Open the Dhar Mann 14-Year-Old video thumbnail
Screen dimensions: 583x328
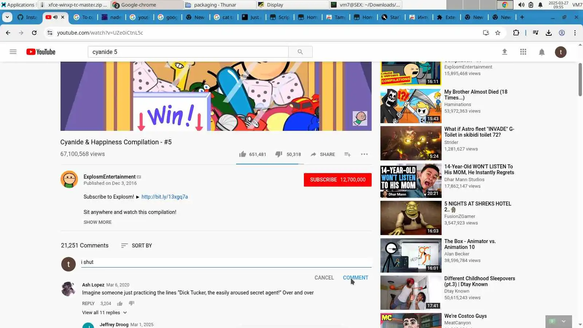pyautogui.click(x=411, y=181)
